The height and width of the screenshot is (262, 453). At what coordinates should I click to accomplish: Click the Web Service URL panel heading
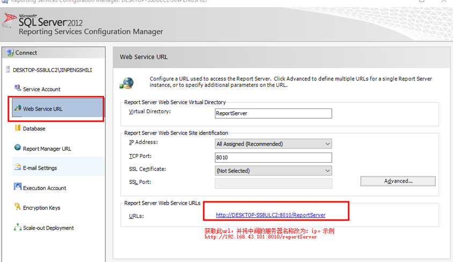coord(144,57)
